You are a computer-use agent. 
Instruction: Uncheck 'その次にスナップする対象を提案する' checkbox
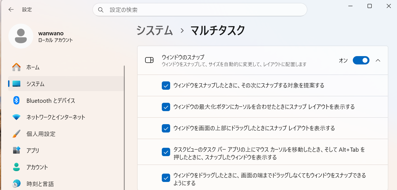pyautogui.click(x=166, y=86)
